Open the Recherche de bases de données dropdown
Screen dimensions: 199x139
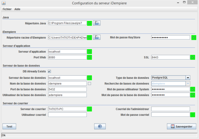[x=188, y=83]
